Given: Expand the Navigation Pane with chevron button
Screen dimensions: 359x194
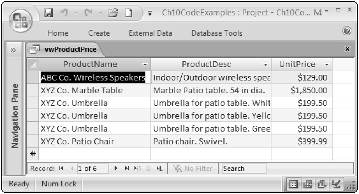Looking at the screenshot, I should 11,50.
